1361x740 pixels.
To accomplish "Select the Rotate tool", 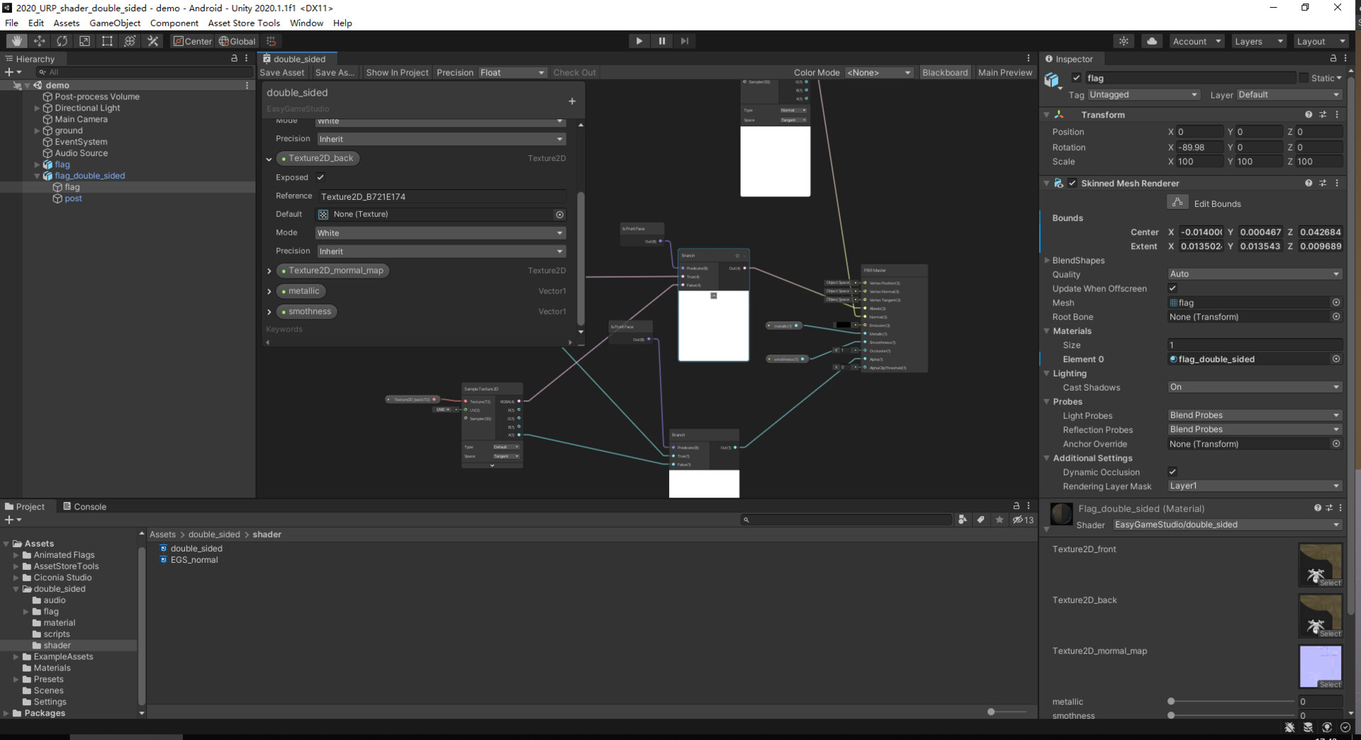I will coord(62,40).
